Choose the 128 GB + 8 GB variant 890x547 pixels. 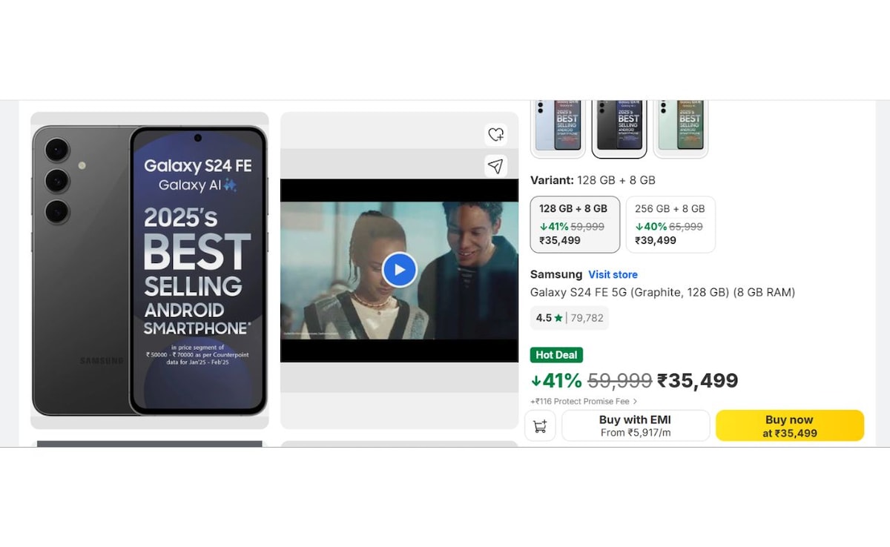(x=575, y=225)
